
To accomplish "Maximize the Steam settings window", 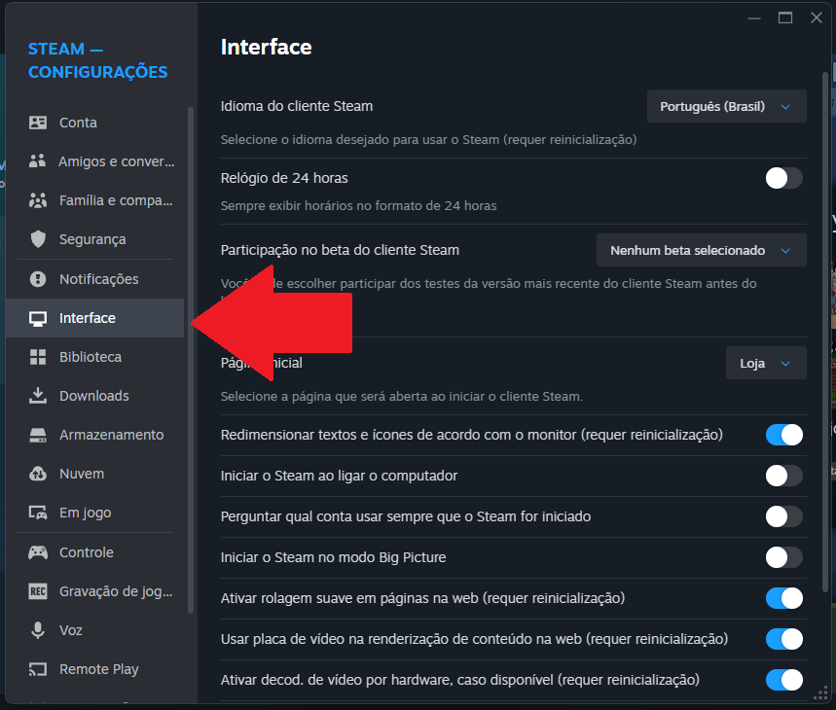I will [784, 18].
